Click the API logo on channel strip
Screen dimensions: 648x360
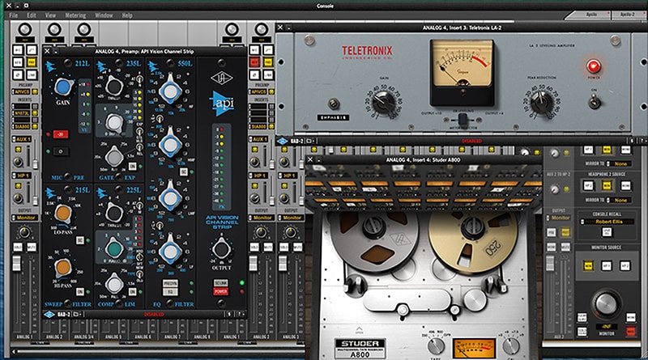coord(222,104)
